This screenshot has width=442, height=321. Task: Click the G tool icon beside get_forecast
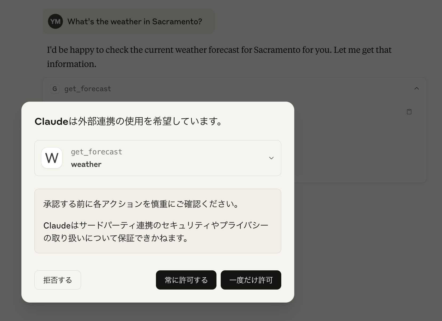coord(55,89)
